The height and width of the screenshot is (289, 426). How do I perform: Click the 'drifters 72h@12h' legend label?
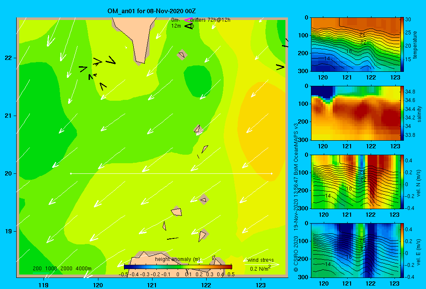point(210,20)
